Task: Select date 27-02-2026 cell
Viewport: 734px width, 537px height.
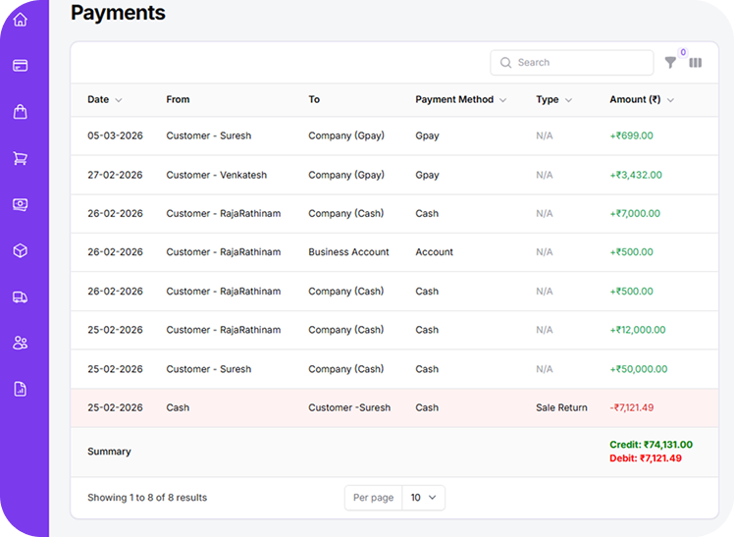Action: 115,175
